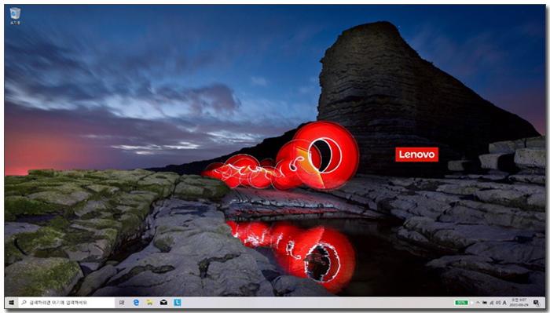550x313 pixels.
Task: Open Task View from the taskbar
Action: tap(121, 303)
